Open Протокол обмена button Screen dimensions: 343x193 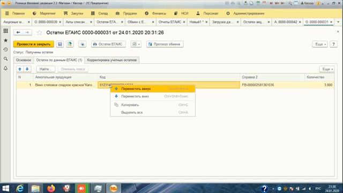[165, 44]
